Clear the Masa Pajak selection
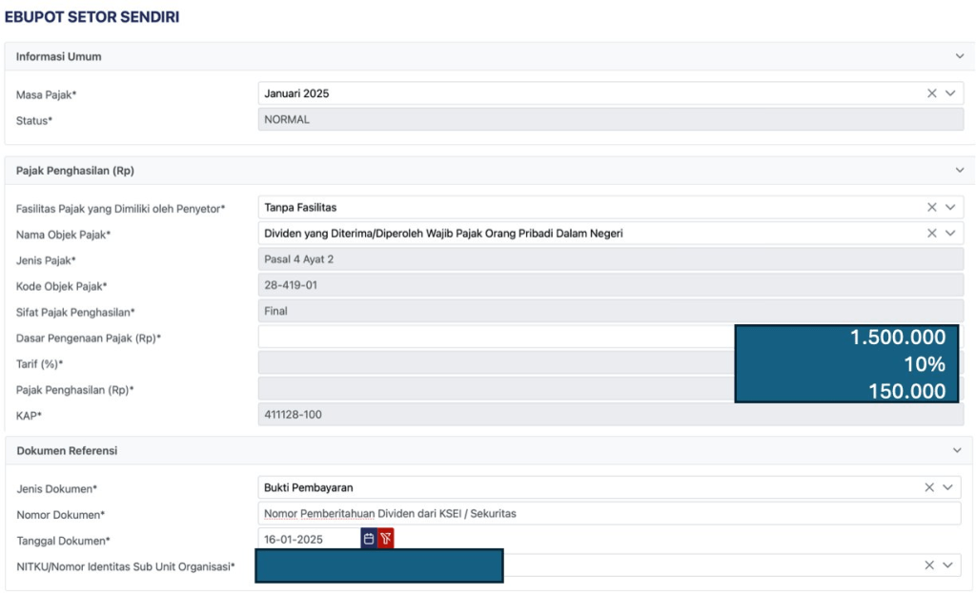This screenshot has width=976, height=596. tap(931, 93)
